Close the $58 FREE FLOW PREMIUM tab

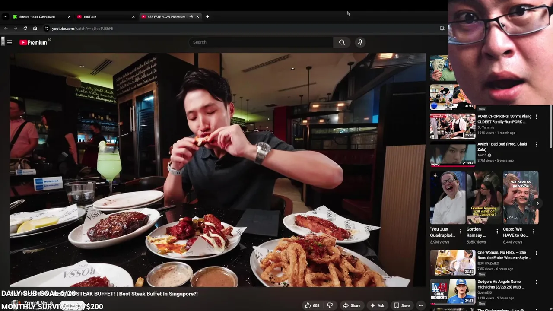197,17
